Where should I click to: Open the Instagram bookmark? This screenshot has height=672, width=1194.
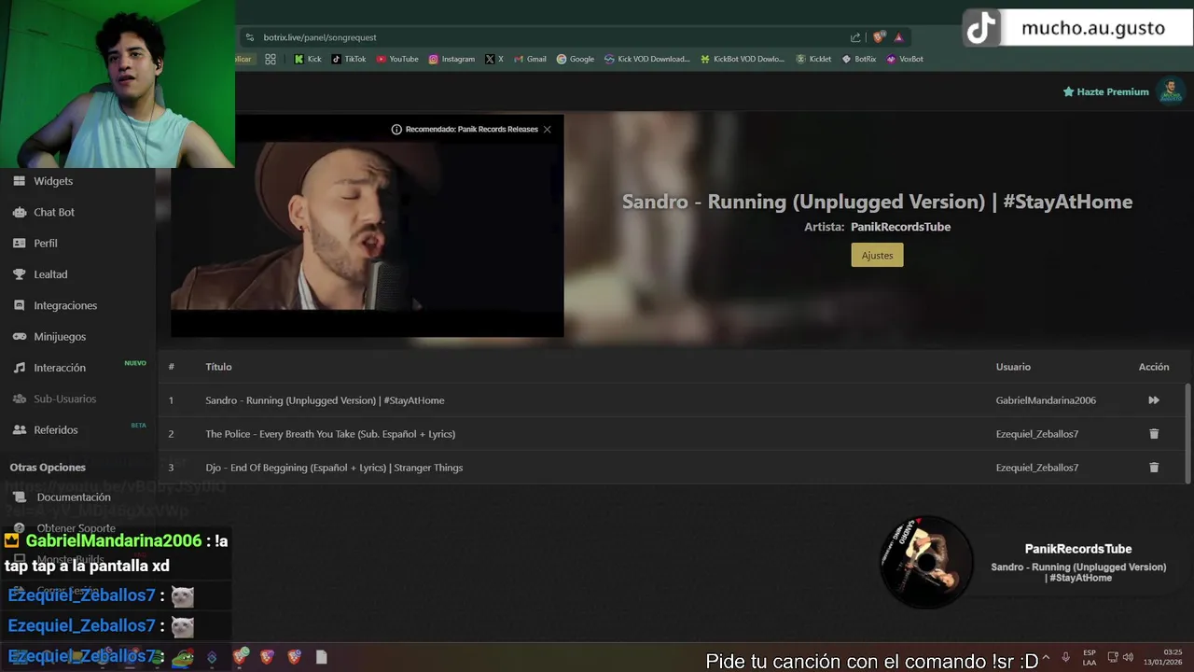(451, 59)
